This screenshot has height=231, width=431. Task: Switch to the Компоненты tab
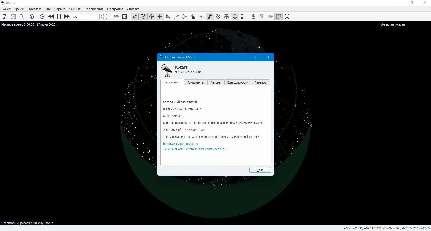(x=196, y=82)
